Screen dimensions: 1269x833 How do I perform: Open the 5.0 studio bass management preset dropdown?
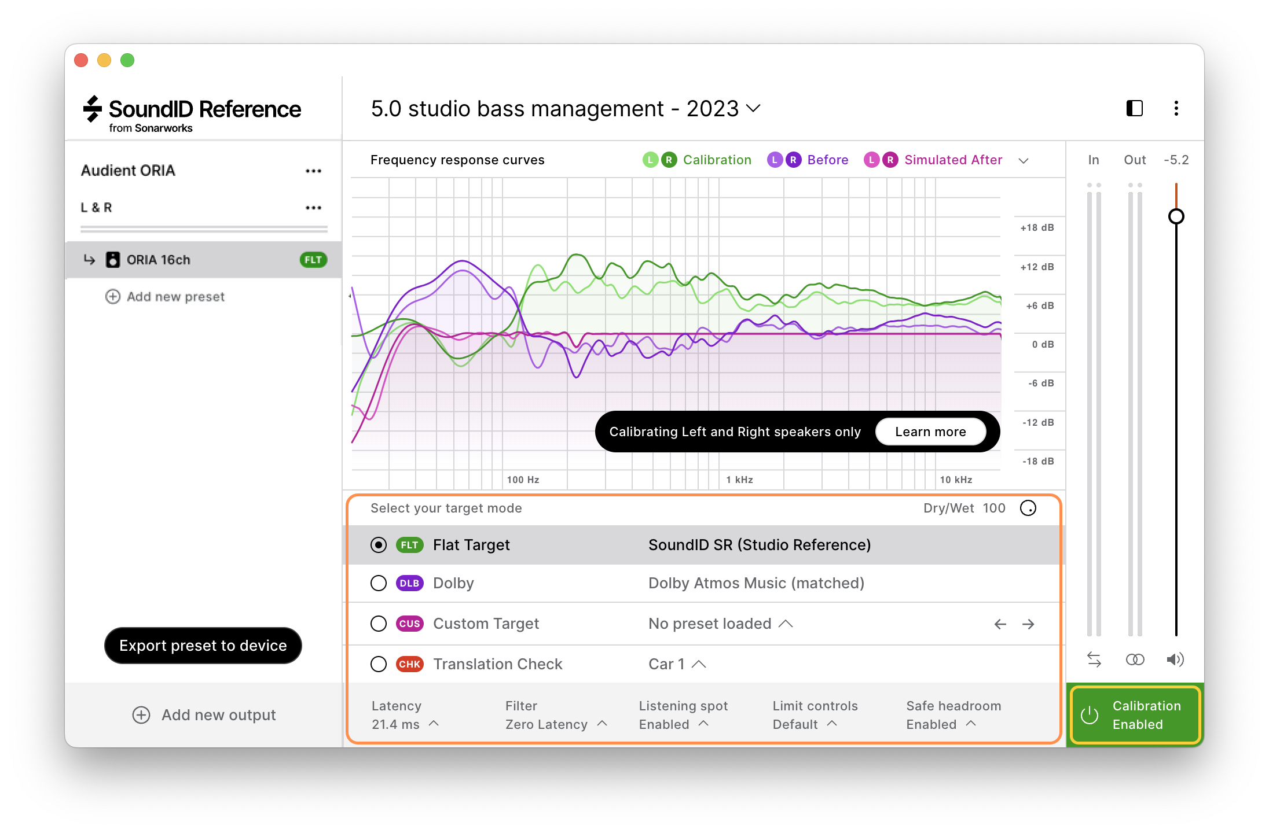[x=753, y=109]
